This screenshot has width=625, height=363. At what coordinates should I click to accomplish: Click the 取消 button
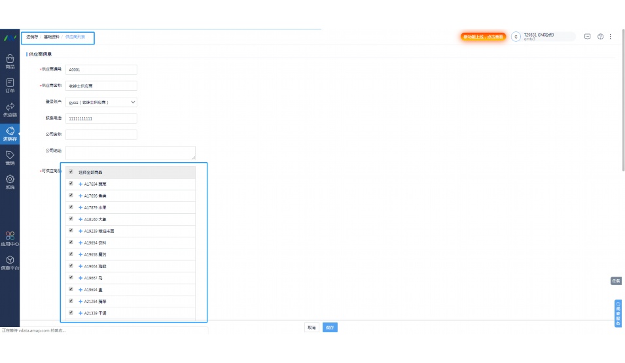(x=312, y=327)
